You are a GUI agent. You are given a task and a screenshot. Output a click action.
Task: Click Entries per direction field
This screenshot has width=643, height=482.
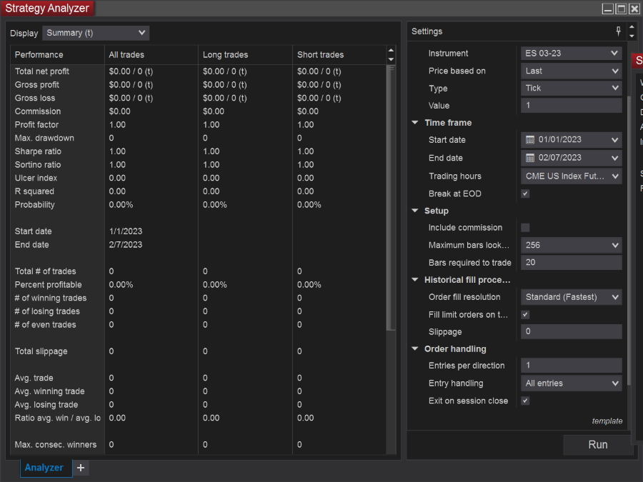pyautogui.click(x=572, y=365)
